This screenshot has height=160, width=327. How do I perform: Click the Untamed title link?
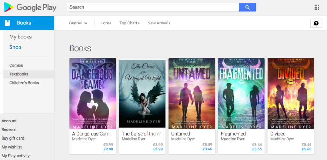pyautogui.click(x=181, y=134)
